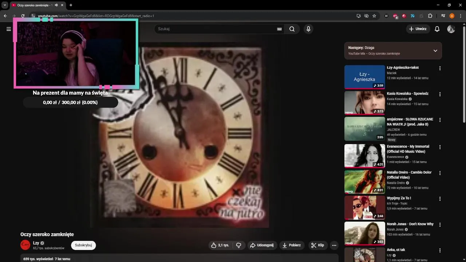
Task: Share the video via Udostępnij
Action: tap(262, 245)
